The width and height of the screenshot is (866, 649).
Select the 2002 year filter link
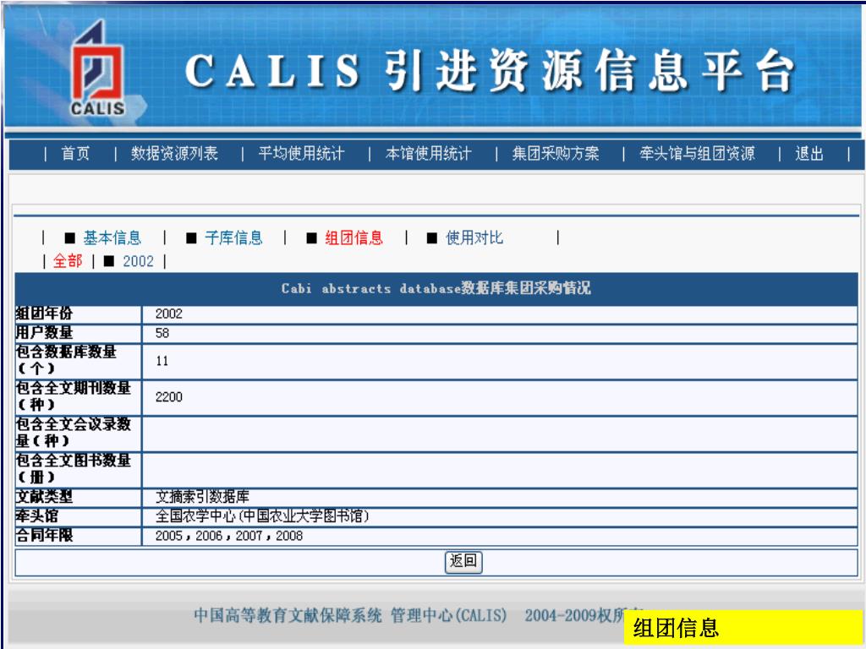click(x=138, y=261)
